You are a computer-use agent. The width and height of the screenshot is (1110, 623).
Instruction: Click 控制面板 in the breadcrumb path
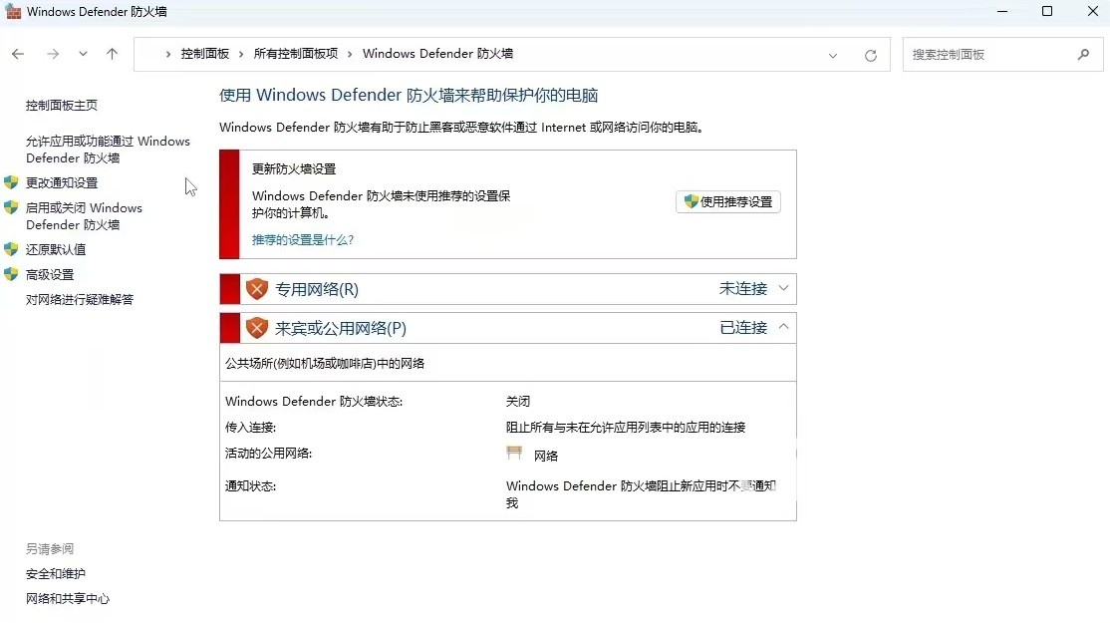point(204,54)
